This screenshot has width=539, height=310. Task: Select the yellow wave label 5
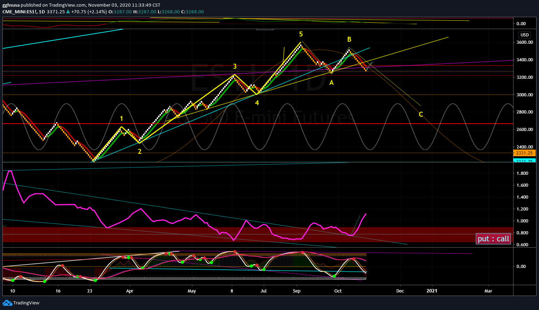coord(301,34)
